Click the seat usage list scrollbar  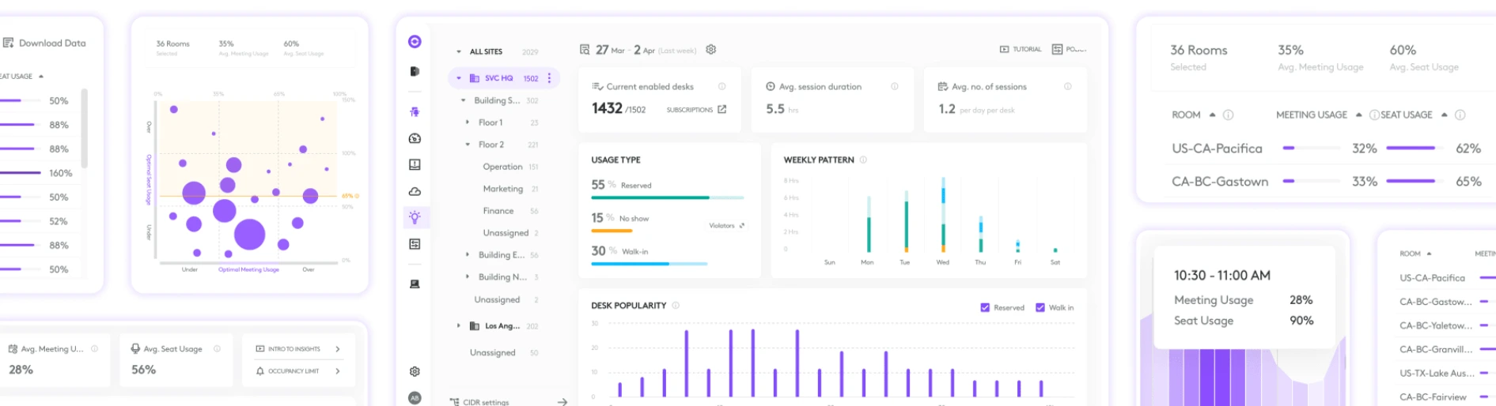(x=85, y=128)
